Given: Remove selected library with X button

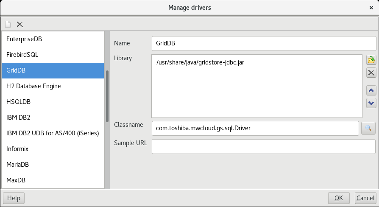Looking at the screenshot, I should (371, 73).
